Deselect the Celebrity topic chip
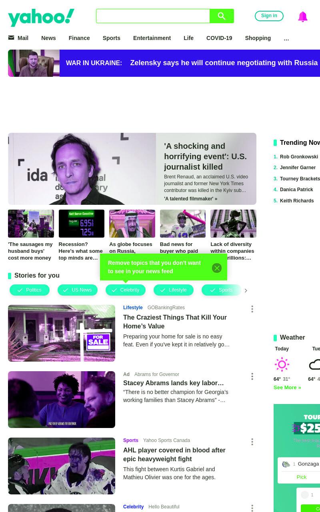This screenshot has width=320, height=512. pyautogui.click(x=126, y=290)
